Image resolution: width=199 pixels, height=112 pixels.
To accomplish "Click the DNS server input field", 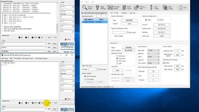I will 162,36.
